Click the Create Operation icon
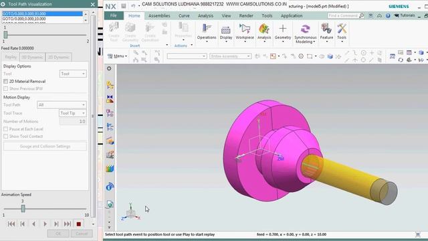 (x=150, y=32)
